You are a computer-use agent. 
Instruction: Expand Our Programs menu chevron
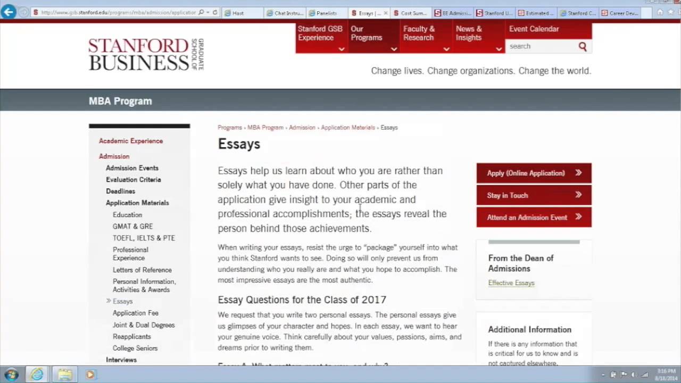coord(394,49)
